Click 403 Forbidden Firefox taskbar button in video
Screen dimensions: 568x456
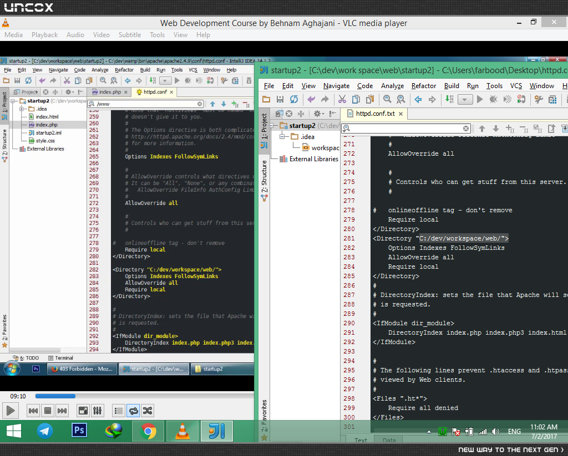coord(83,369)
